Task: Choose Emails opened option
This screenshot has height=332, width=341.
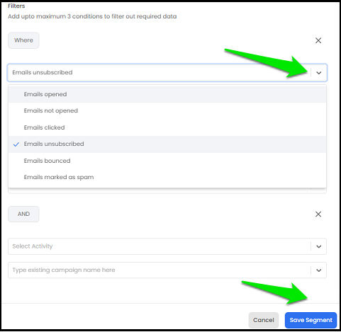Action: tap(167, 94)
